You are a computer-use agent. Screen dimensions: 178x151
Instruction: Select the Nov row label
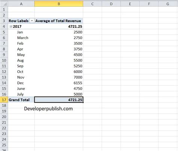[21, 77]
